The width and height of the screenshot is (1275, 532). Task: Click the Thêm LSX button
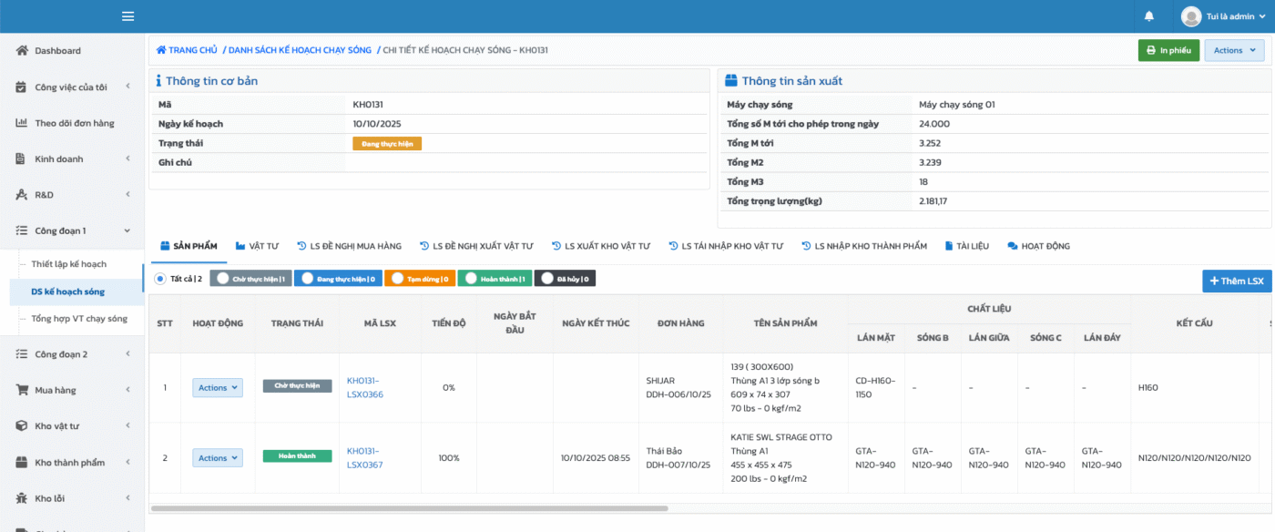click(1236, 281)
